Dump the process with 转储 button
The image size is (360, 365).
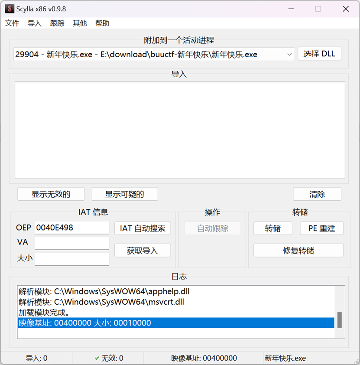272,228
